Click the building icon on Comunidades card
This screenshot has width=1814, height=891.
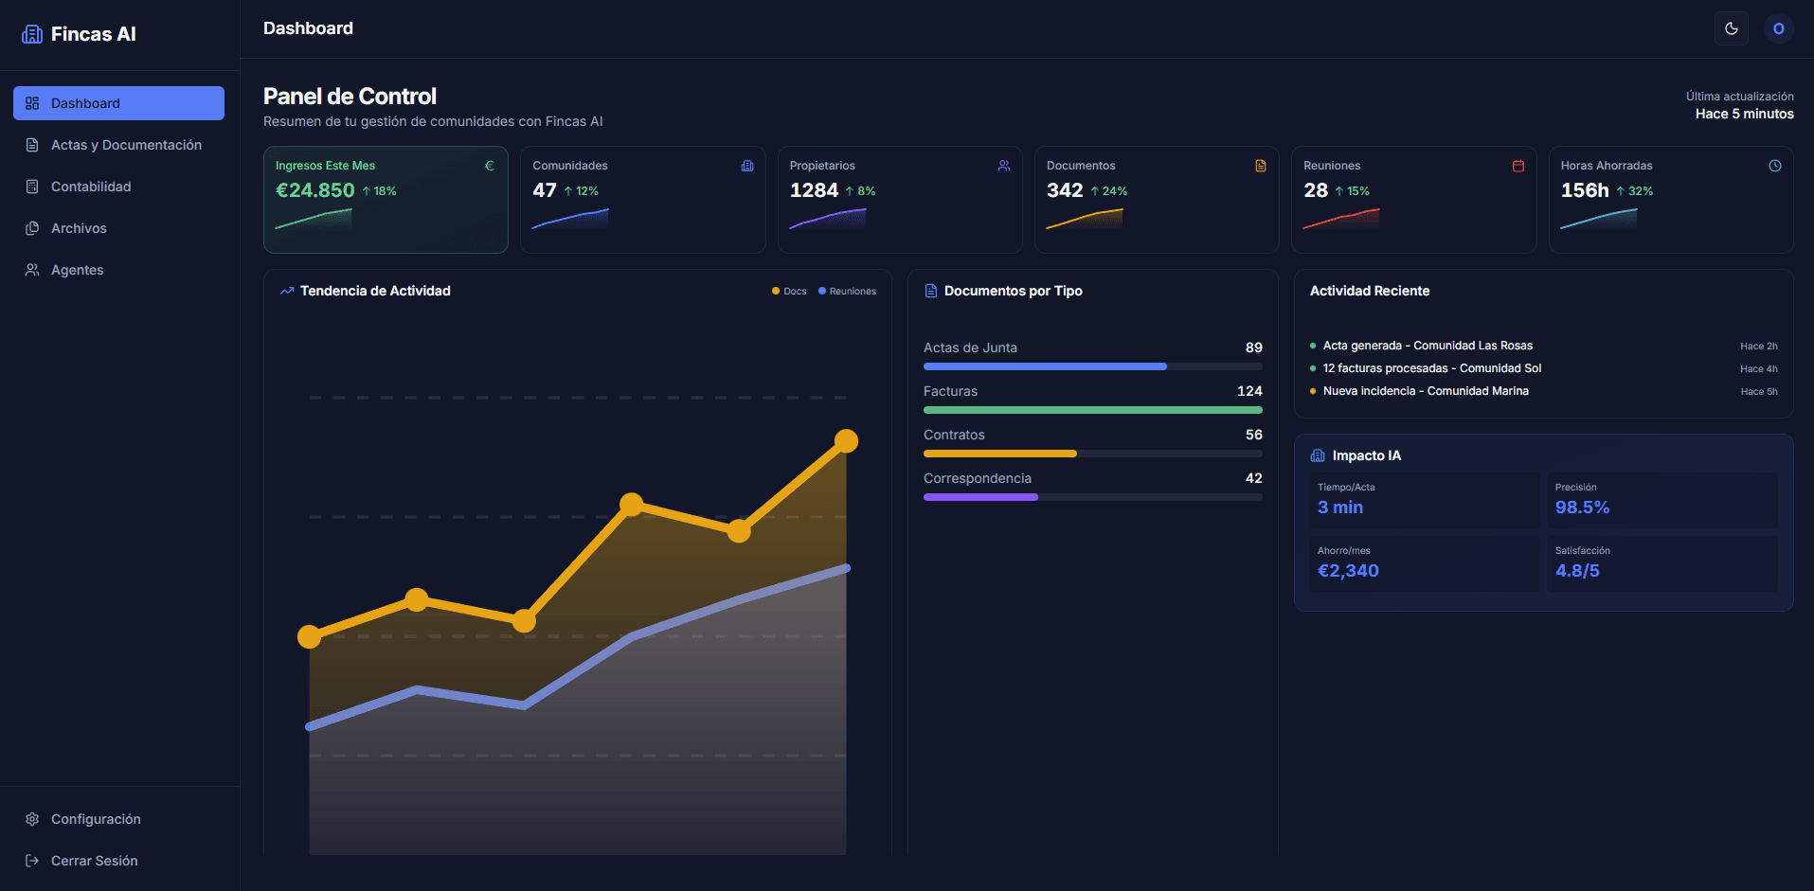(x=747, y=166)
